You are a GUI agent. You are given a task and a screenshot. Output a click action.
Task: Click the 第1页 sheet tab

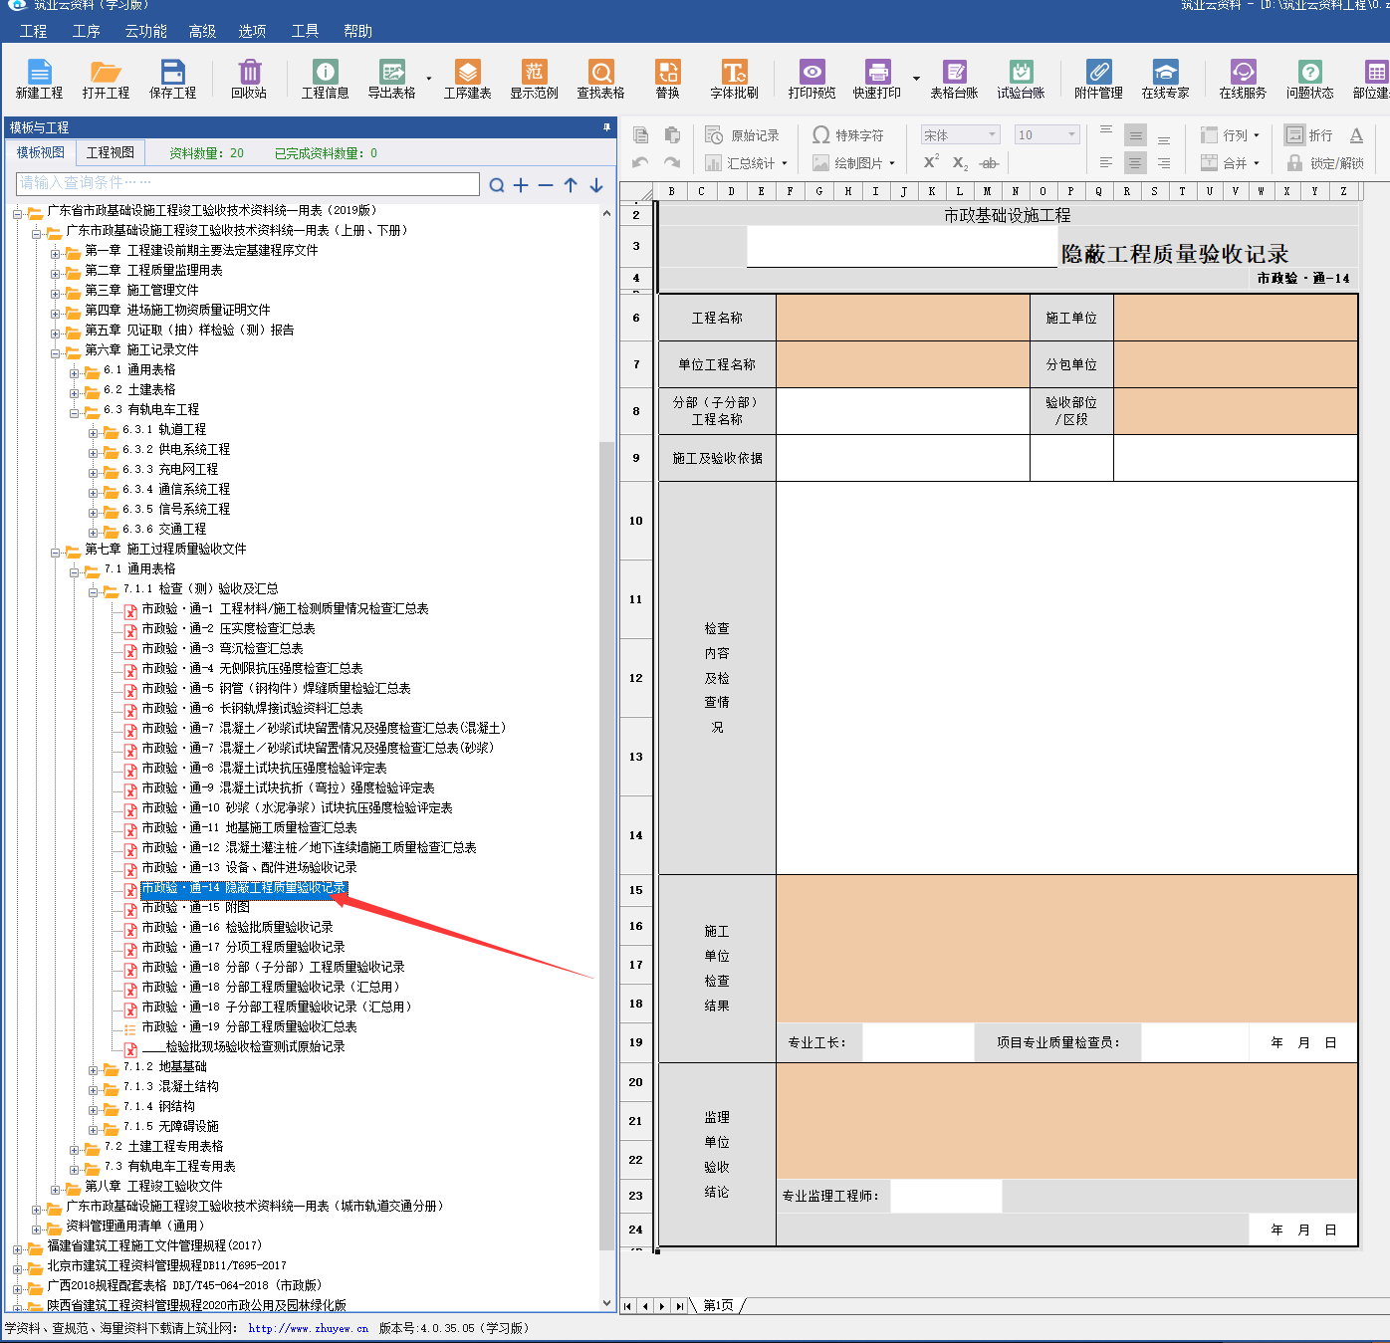719,1305
